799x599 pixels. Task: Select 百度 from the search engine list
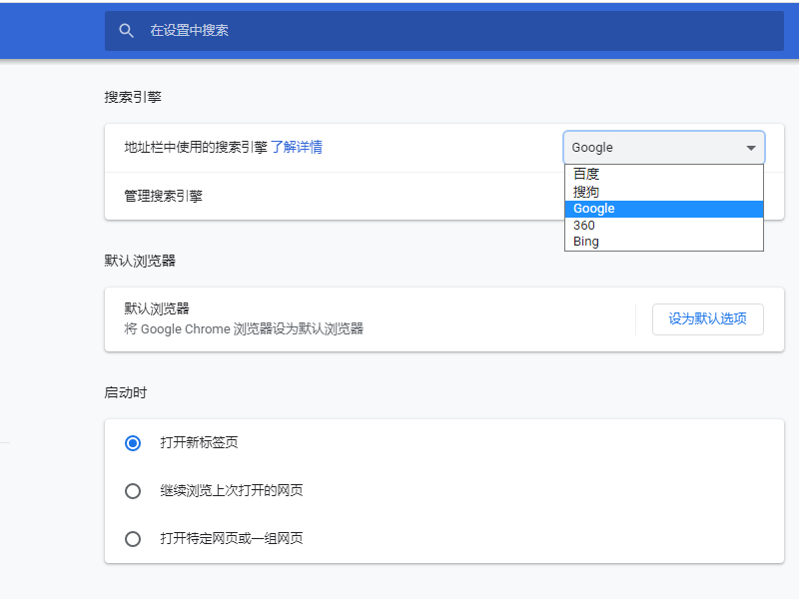click(x=586, y=174)
